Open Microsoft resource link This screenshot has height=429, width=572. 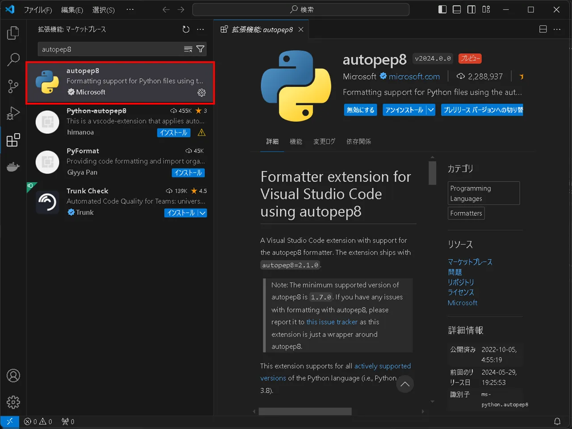coord(463,303)
